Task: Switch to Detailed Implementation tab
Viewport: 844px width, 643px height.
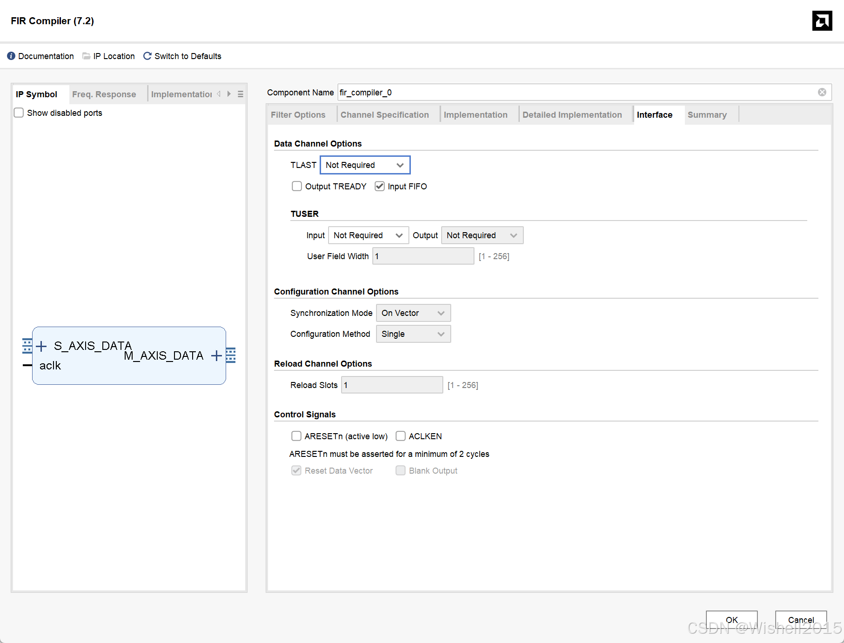Action: [x=572, y=115]
